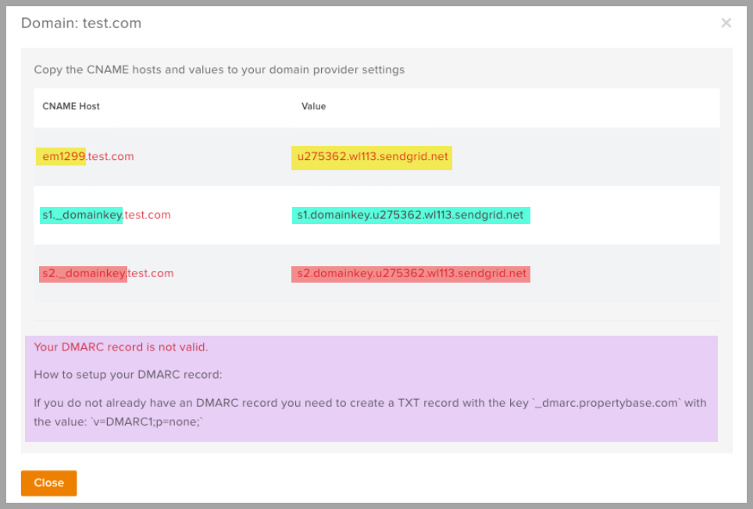Viewport: 753px width, 509px height.
Task: Click the test.com suffix on s1 row
Action: (x=148, y=215)
